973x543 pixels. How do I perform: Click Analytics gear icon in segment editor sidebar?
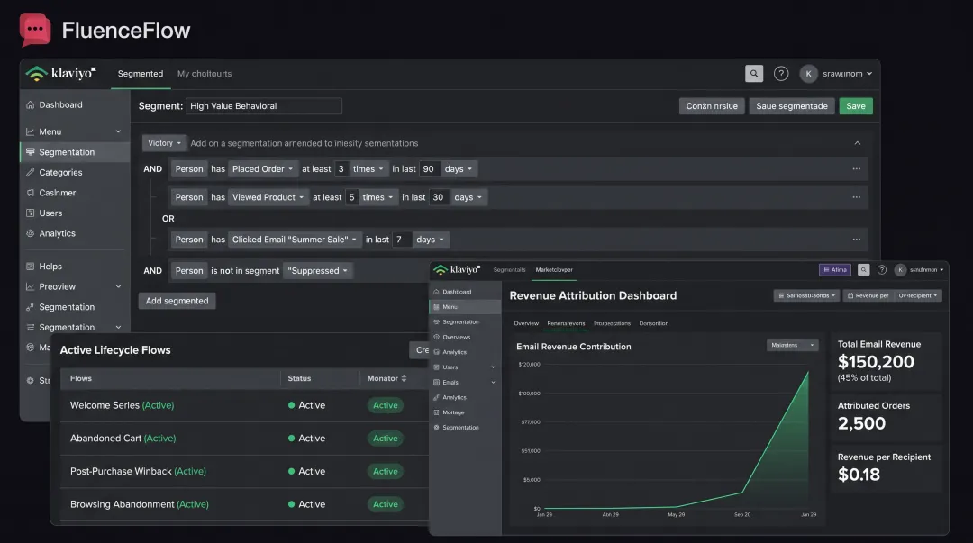30,233
